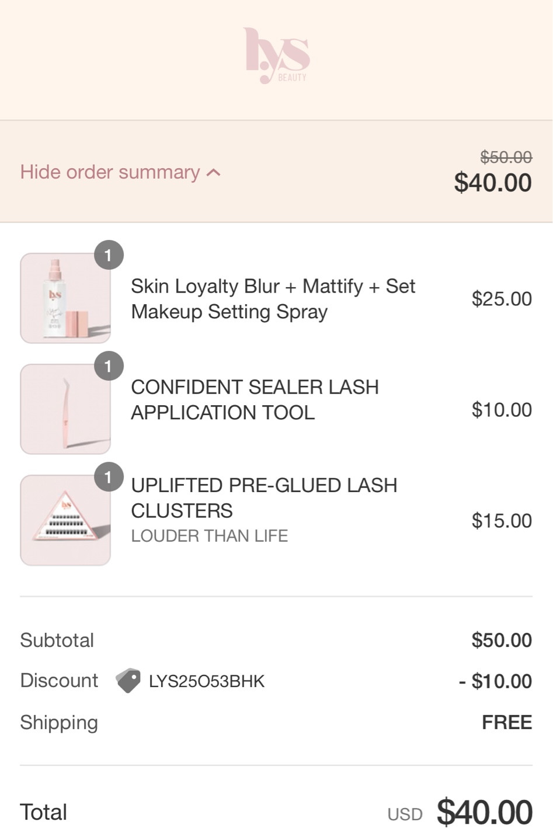Click the LOUDER THAN LIFE variant label
The image size is (553, 829).
(210, 535)
